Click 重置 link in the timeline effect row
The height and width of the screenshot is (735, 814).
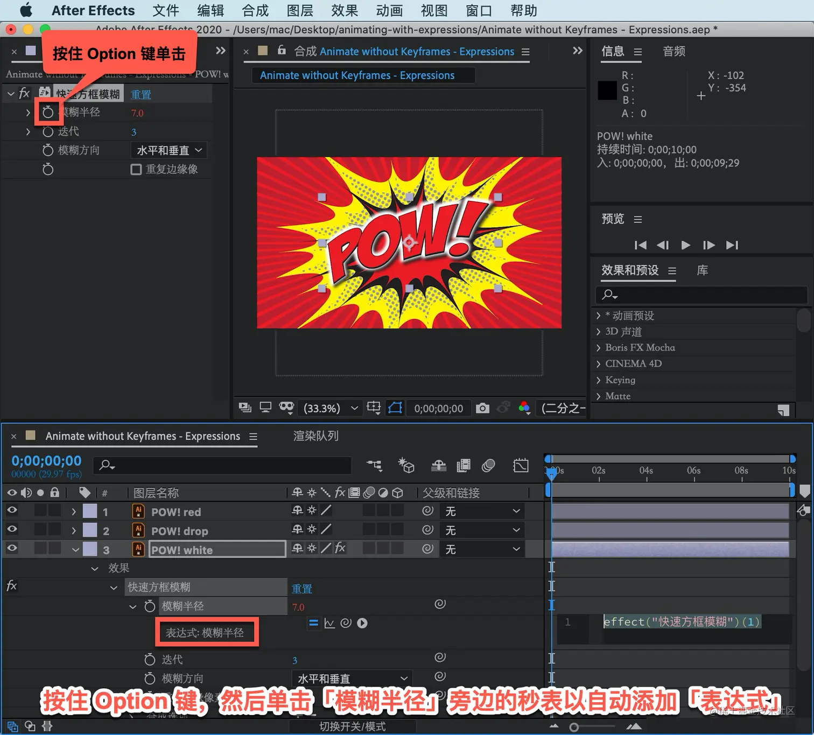[302, 589]
